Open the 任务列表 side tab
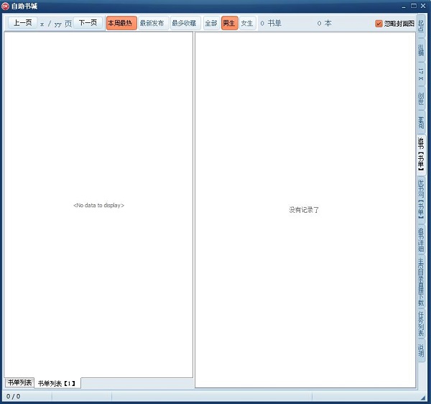This screenshot has height=404, width=431. pos(421,324)
